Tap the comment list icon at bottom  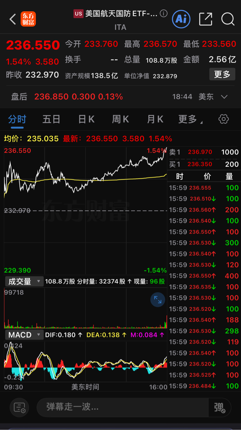click(19, 408)
